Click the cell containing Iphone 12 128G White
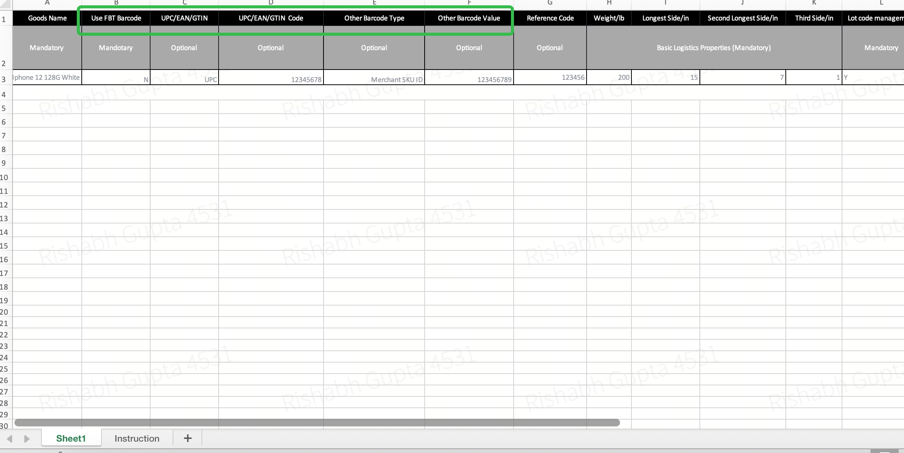This screenshot has height=453, width=904. (x=47, y=78)
